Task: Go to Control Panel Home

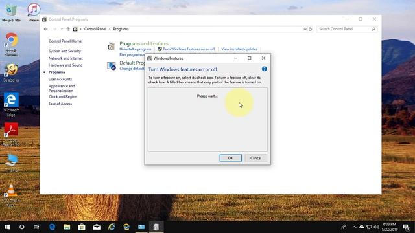Action: tap(65, 41)
